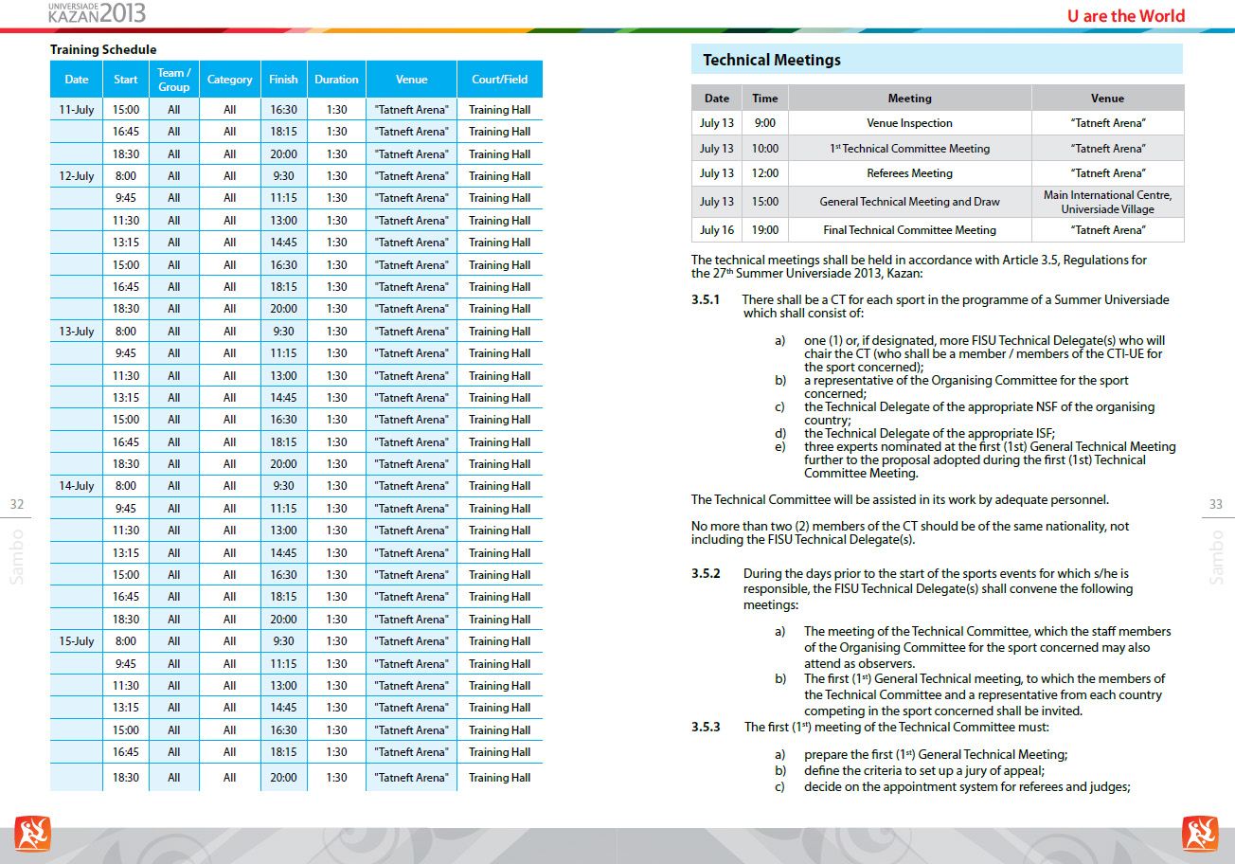Screen dimensions: 1235x864
Task: Click the "U are the World" slogan
Action: coord(1125,15)
